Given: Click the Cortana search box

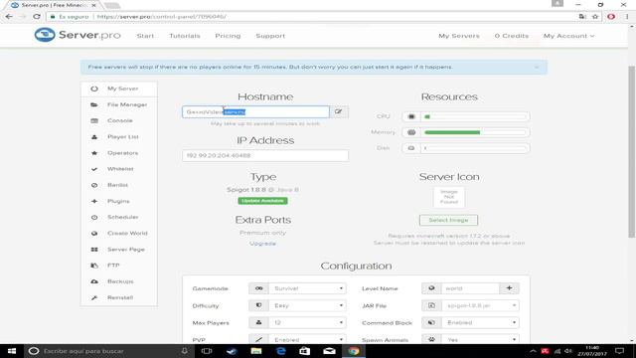Looking at the screenshot, I should (109, 351).
